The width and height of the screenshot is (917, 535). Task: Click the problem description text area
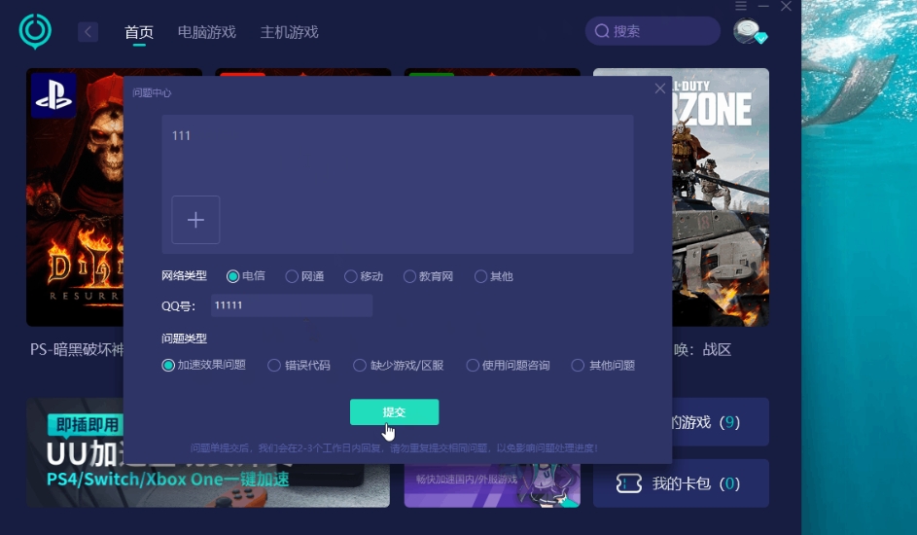click(x=398, y=184)
